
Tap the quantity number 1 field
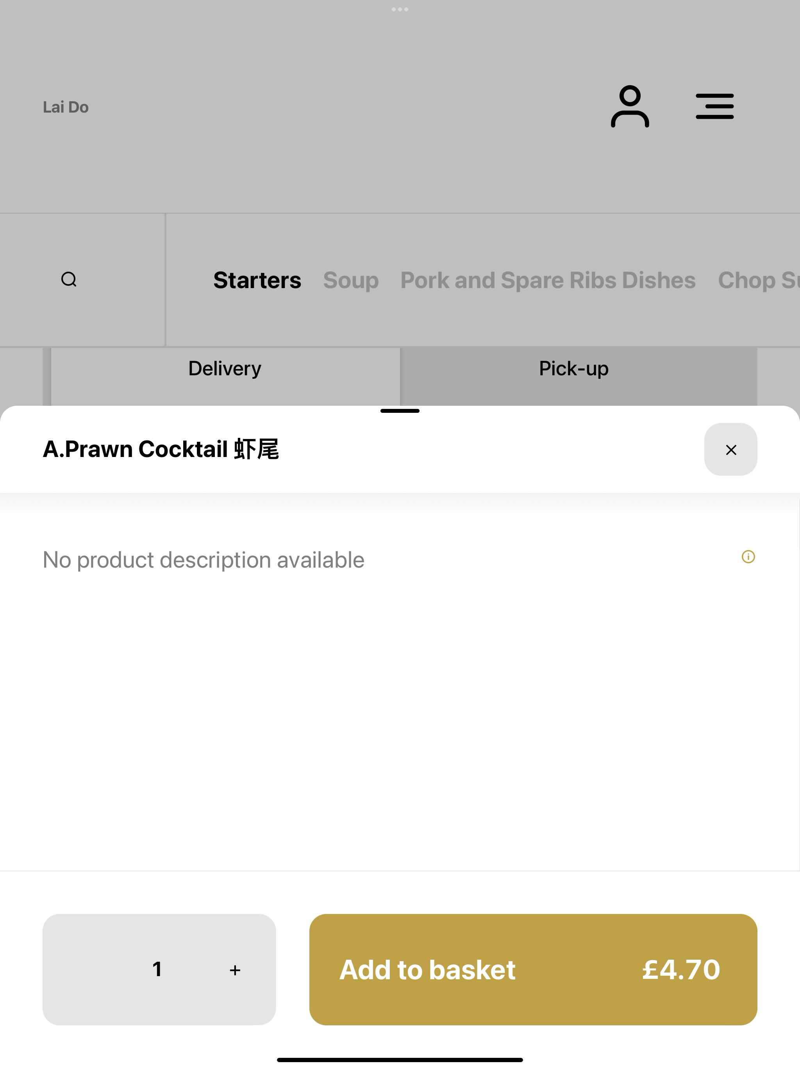coord(157,969)
